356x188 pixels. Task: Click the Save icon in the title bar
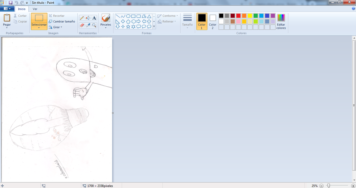click(11, 2)
